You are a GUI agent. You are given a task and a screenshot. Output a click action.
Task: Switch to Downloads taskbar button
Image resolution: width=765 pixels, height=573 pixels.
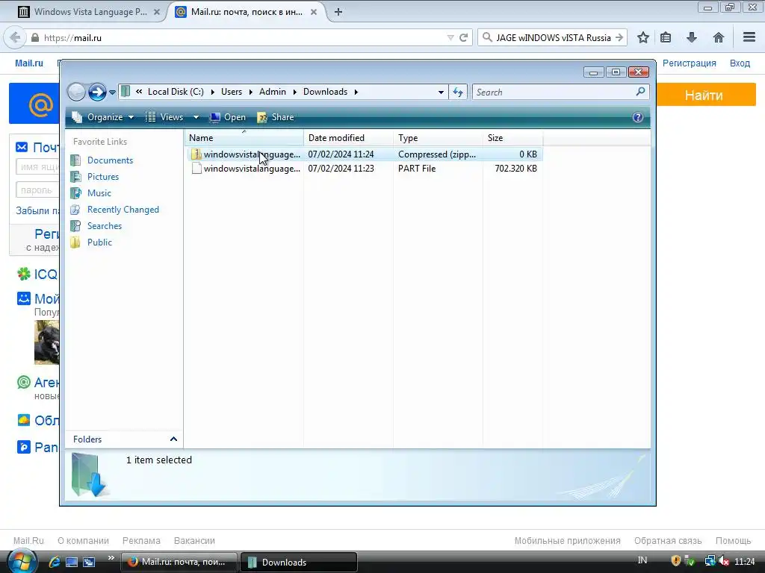(298, 562)
